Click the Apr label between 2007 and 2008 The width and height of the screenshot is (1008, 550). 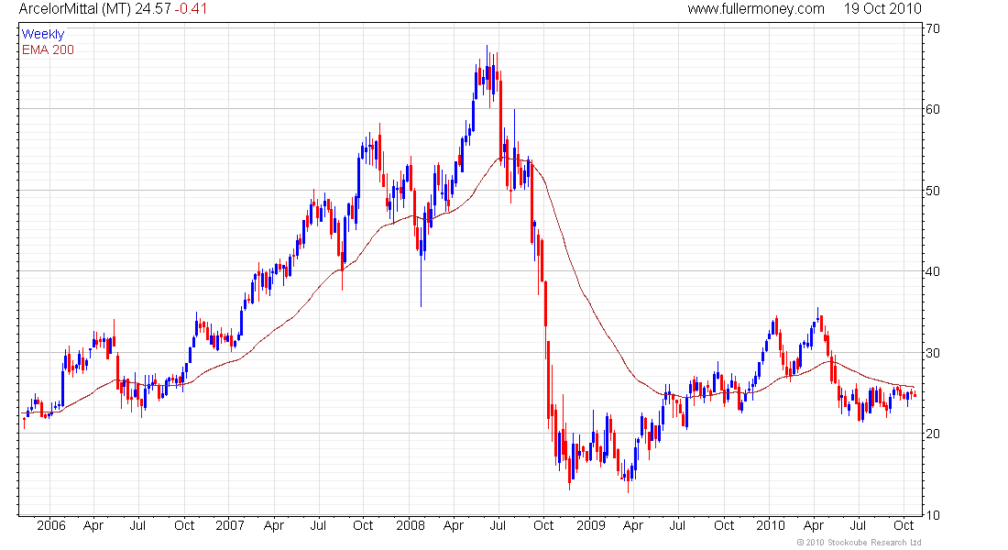[x=273, y=525]
